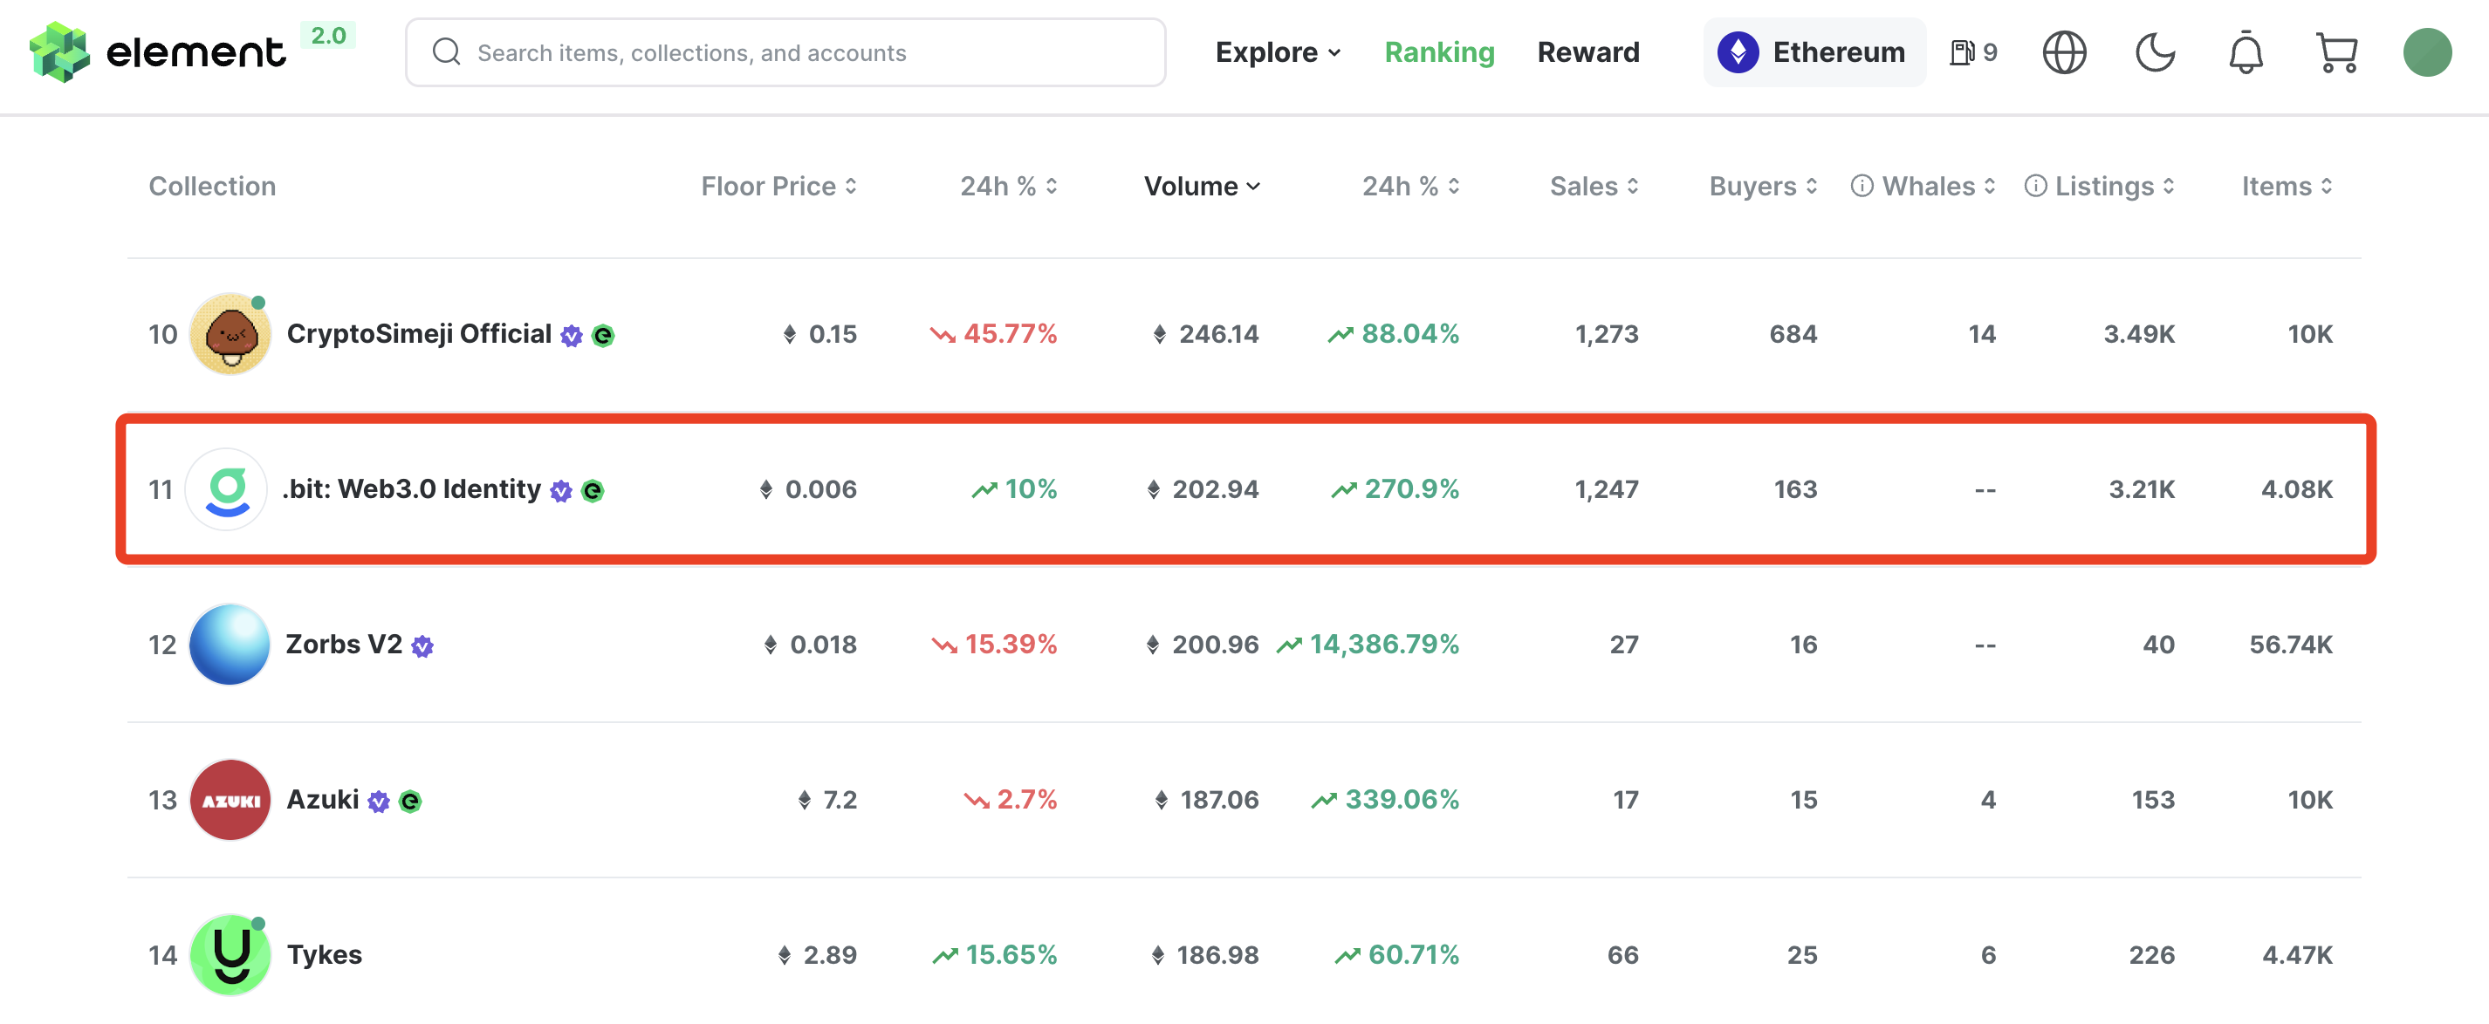This screenshot has height=1024, width=2489.
Task: Open Tykes collection link
Action: click(x=325, y=954)
